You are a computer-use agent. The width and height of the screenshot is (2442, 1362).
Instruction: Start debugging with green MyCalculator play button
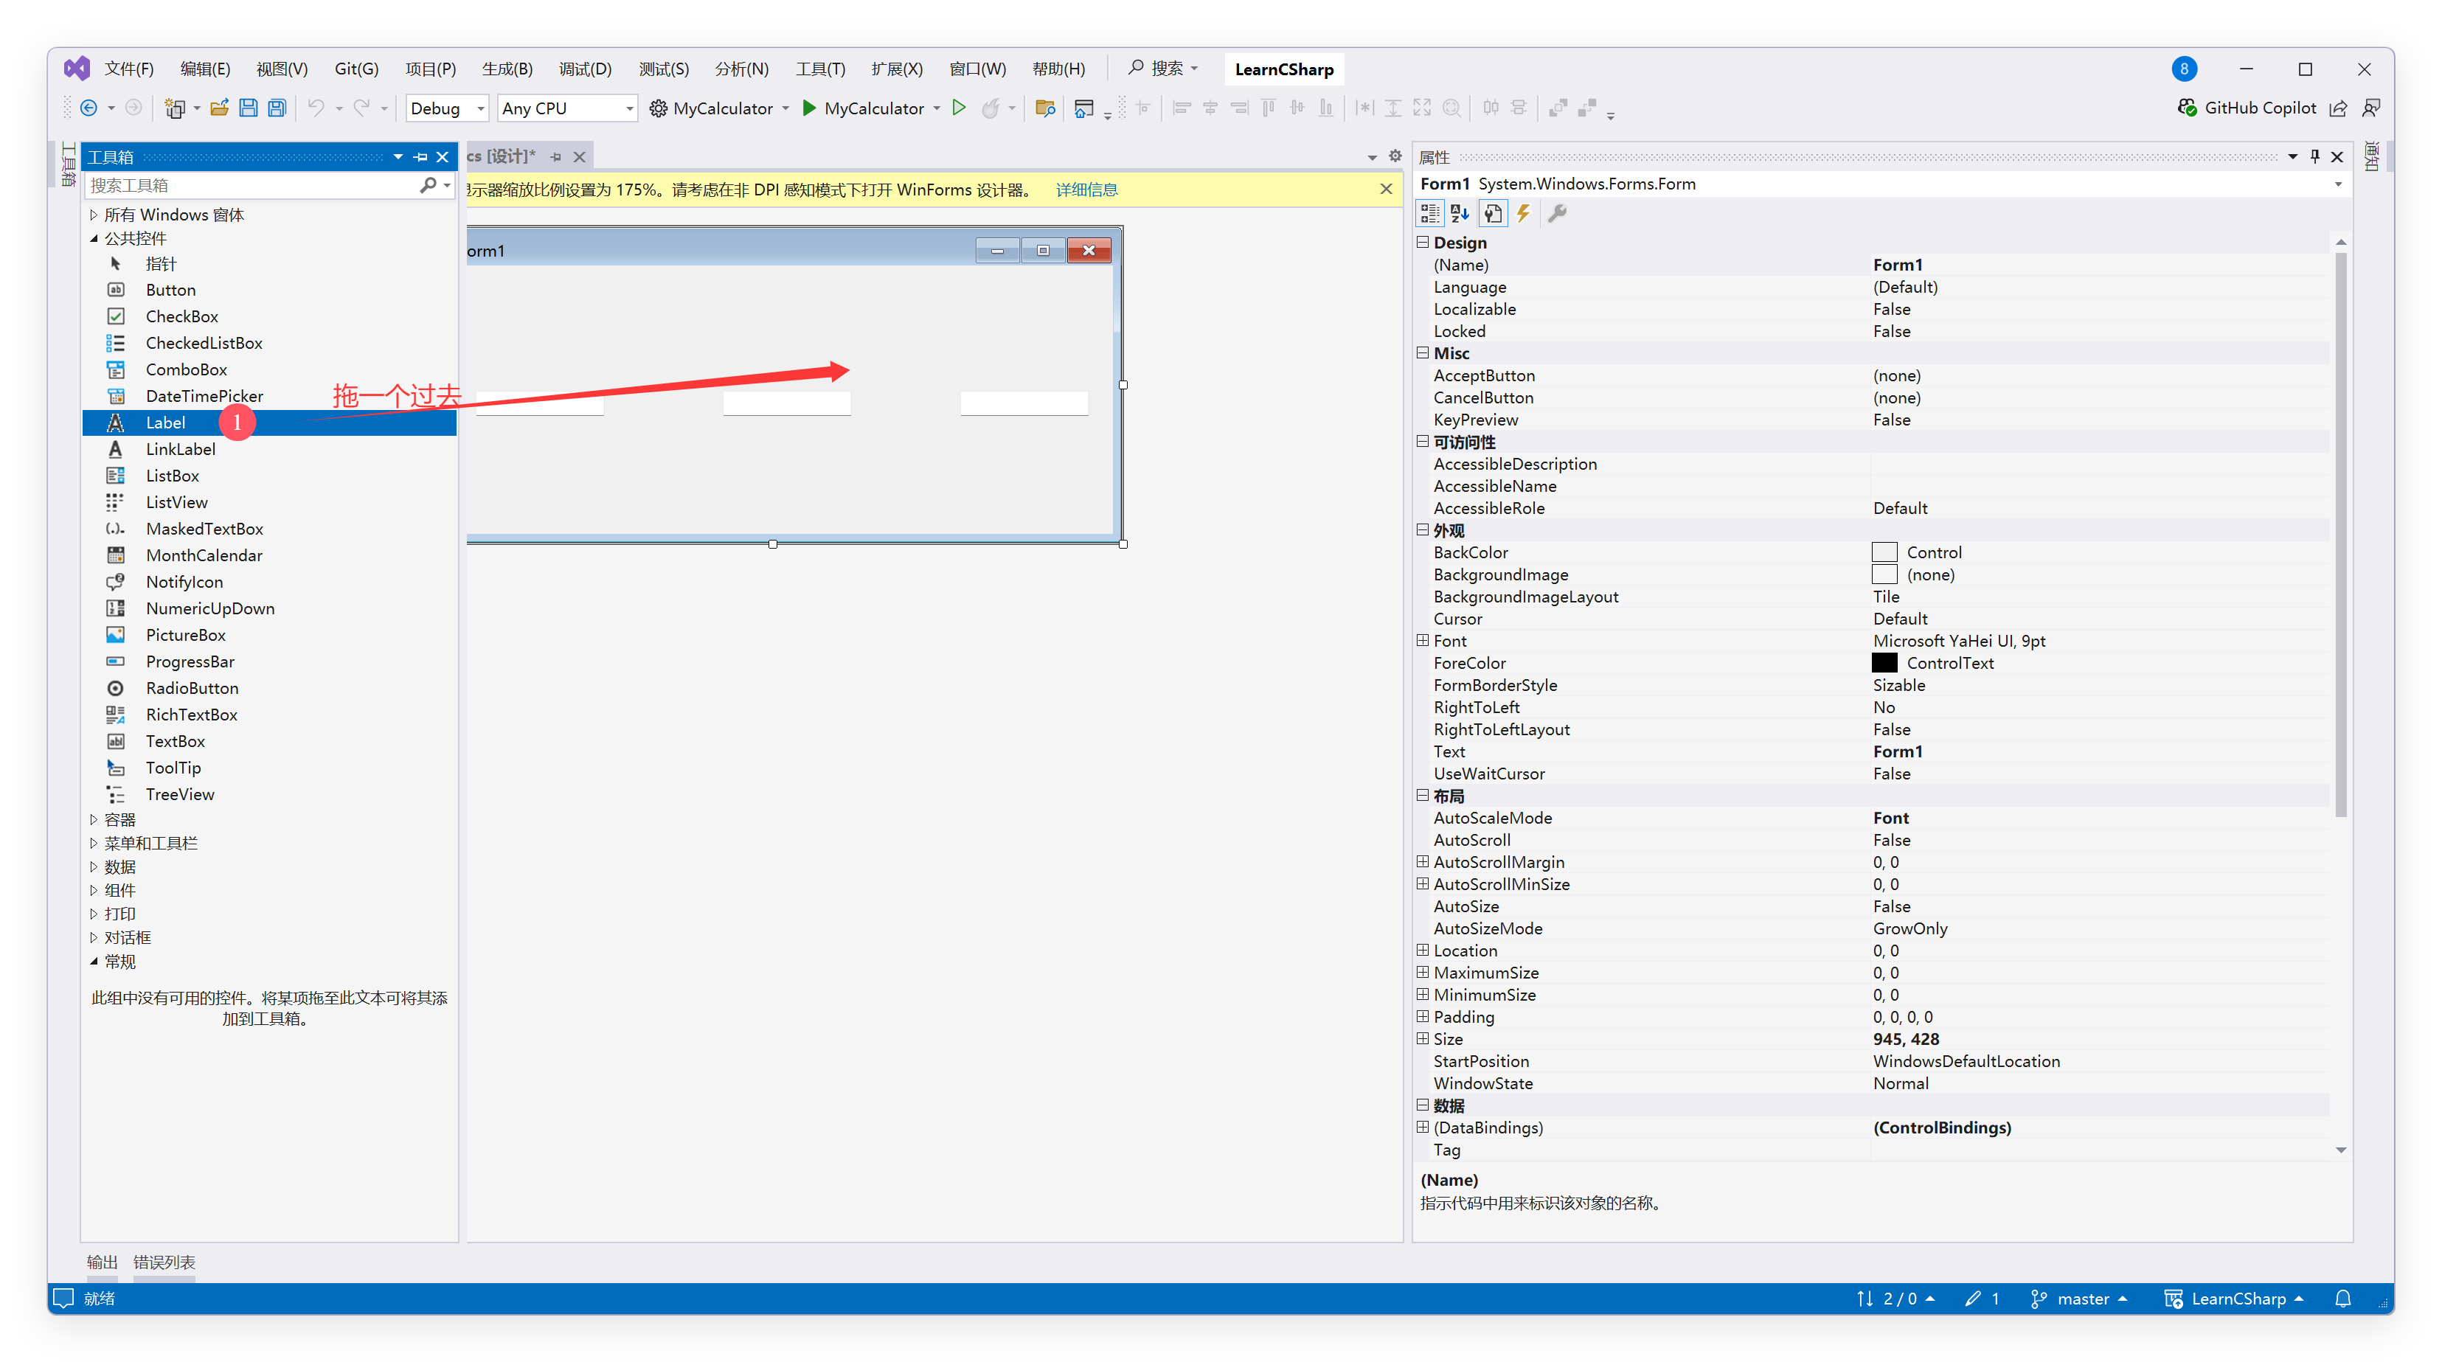pyautogui.click(x=863, y=108)
